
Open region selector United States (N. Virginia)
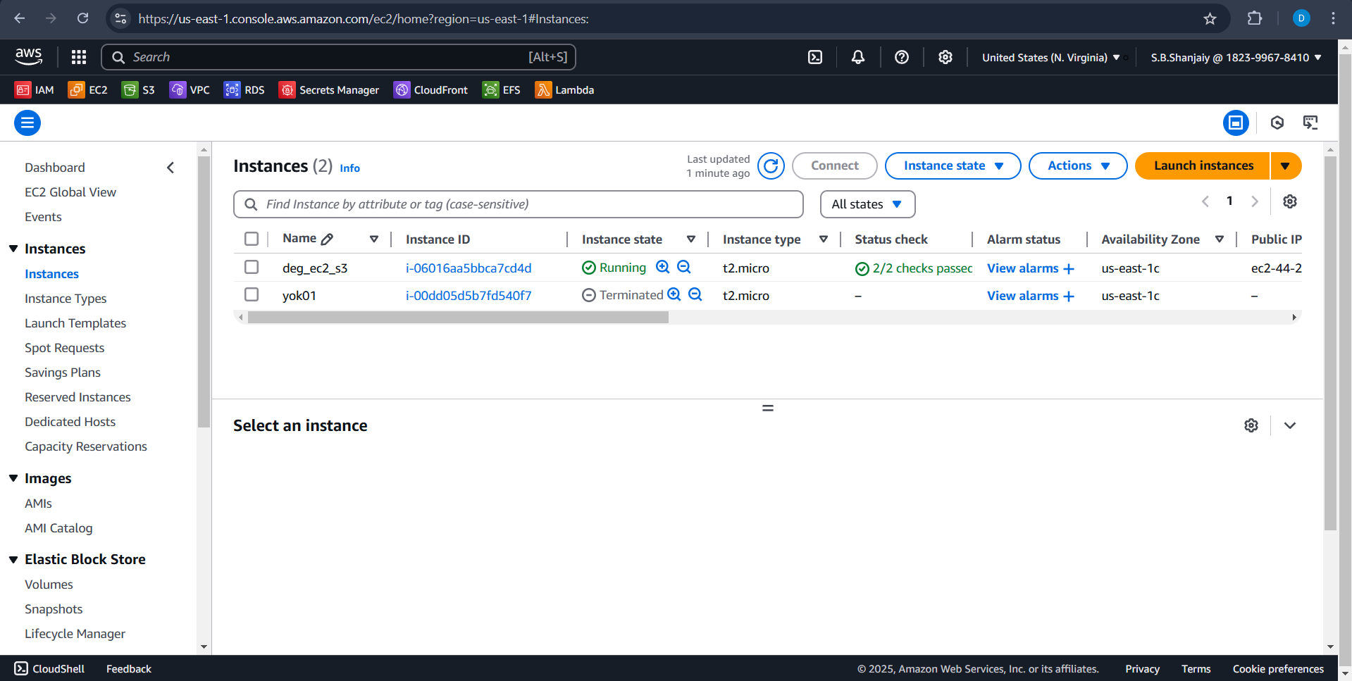(x=1050, y=58)
